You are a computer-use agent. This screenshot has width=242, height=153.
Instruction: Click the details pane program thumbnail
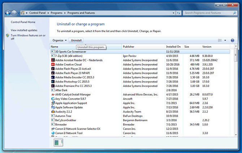tap(59, 143)
